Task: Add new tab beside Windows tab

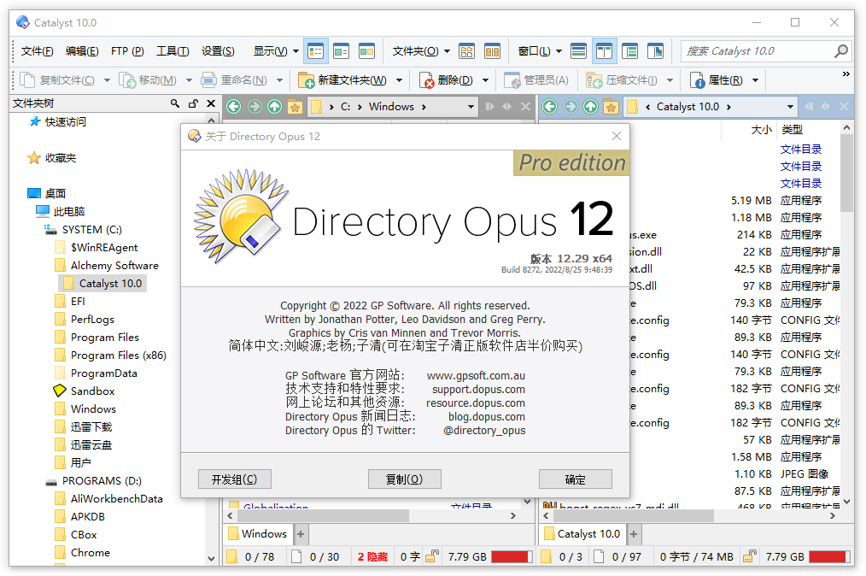Action: coord(301,534)
